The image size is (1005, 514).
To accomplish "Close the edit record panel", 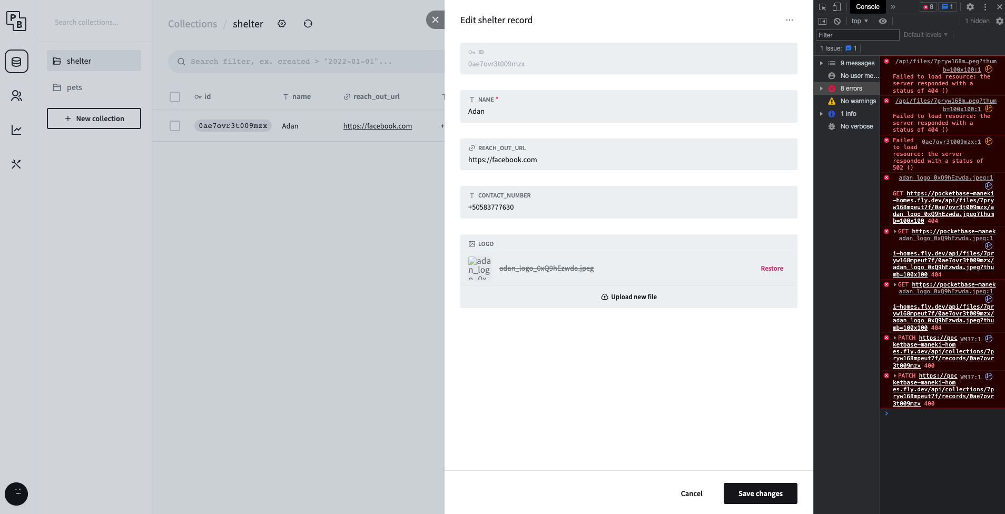I will 435,20.
